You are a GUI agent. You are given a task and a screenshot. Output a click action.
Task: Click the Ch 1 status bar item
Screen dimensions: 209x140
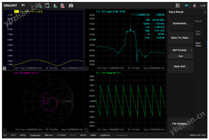tap(13, 136)
